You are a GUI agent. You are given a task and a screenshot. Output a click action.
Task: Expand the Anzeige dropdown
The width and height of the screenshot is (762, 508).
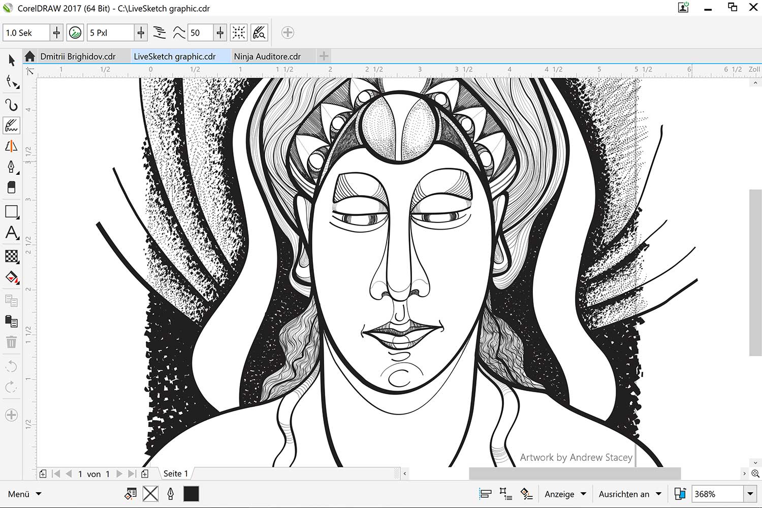point(565,494)
